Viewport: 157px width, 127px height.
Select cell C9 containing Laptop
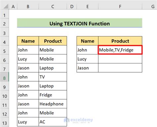point(53,86)
